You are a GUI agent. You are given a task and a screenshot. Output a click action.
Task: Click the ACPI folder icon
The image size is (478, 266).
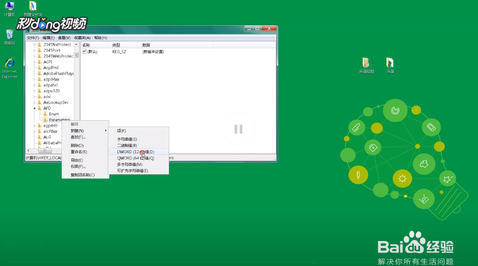(40, 62)
